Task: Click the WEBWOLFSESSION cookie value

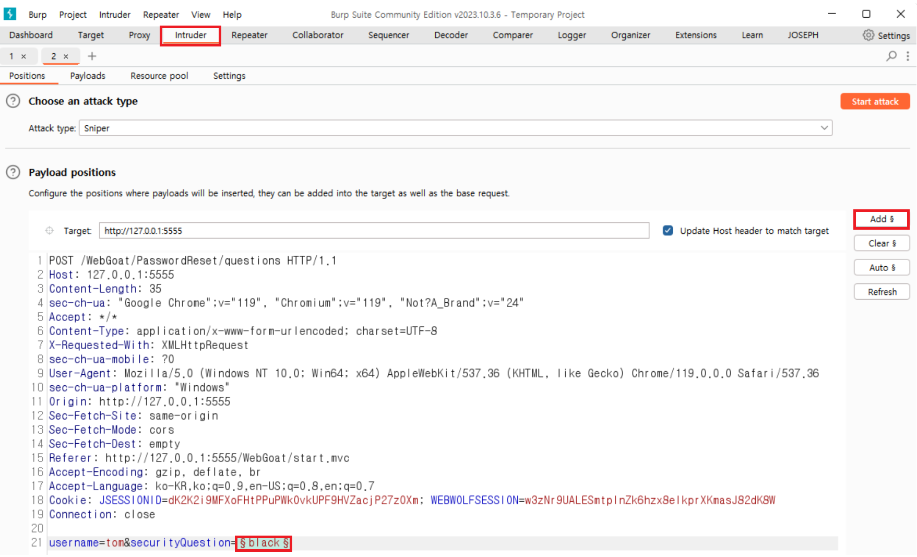Action: (650, 500)
